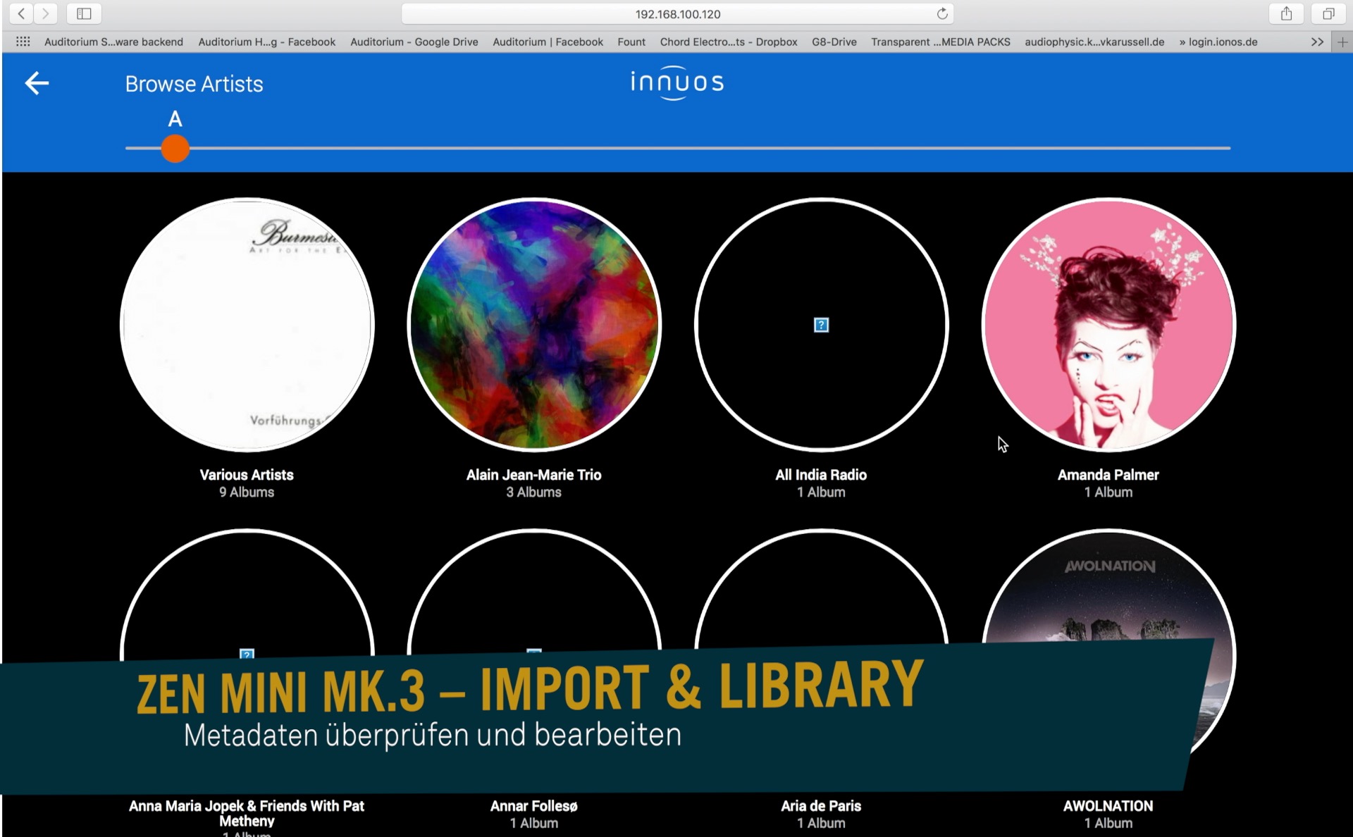This screenshot has height=837, width=1353.
Task: Click the Various Artists name label
Action: pos(247,475)
